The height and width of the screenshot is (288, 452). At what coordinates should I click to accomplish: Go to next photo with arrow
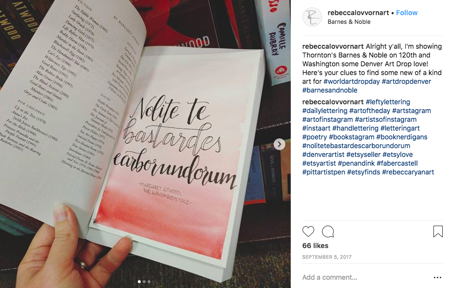tap(280, 144)
